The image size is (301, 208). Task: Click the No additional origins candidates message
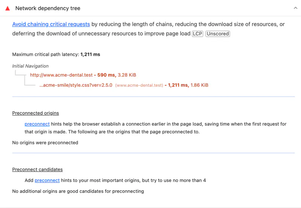coord(78,191)
